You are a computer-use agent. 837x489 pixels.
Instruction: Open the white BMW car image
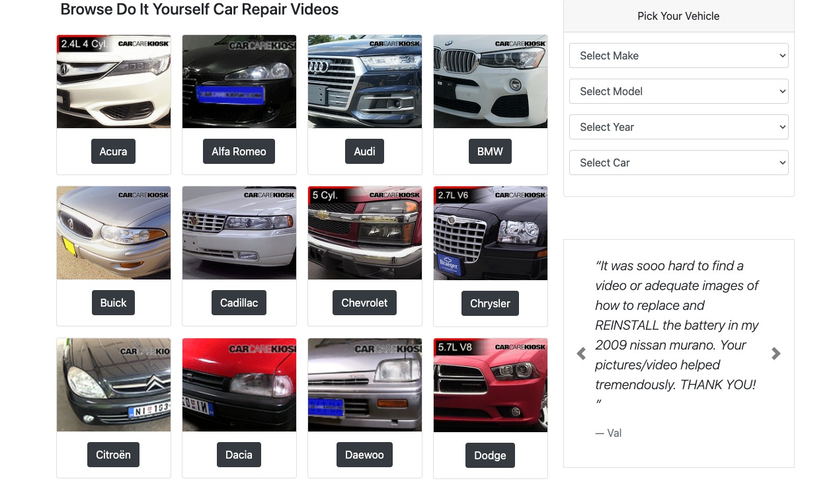pos(491,81)
